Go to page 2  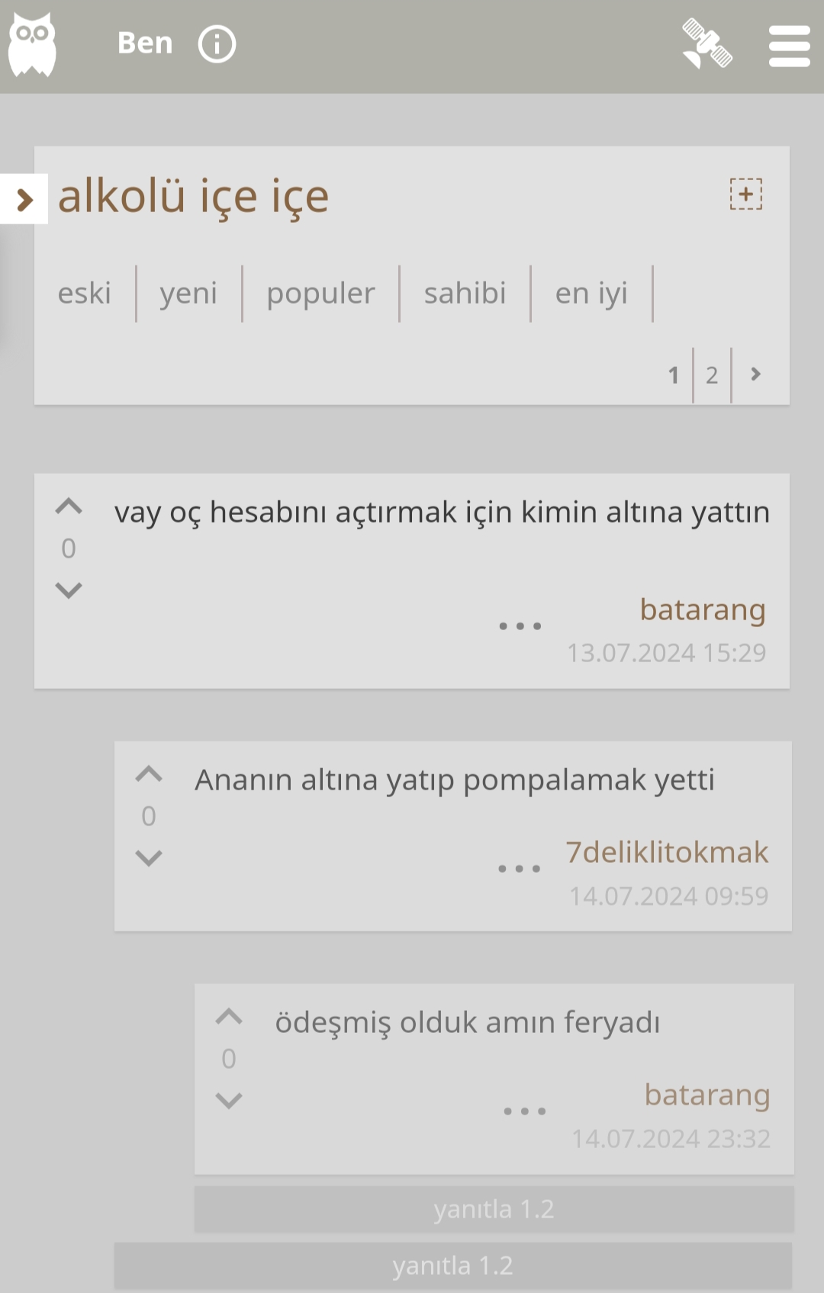[x=712, y=375]
